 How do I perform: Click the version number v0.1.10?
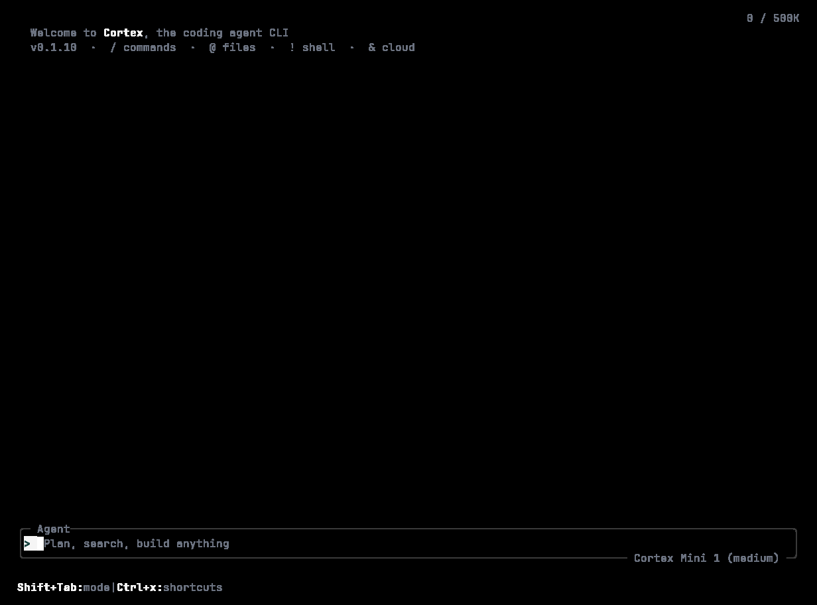click(x=54, y=47)
